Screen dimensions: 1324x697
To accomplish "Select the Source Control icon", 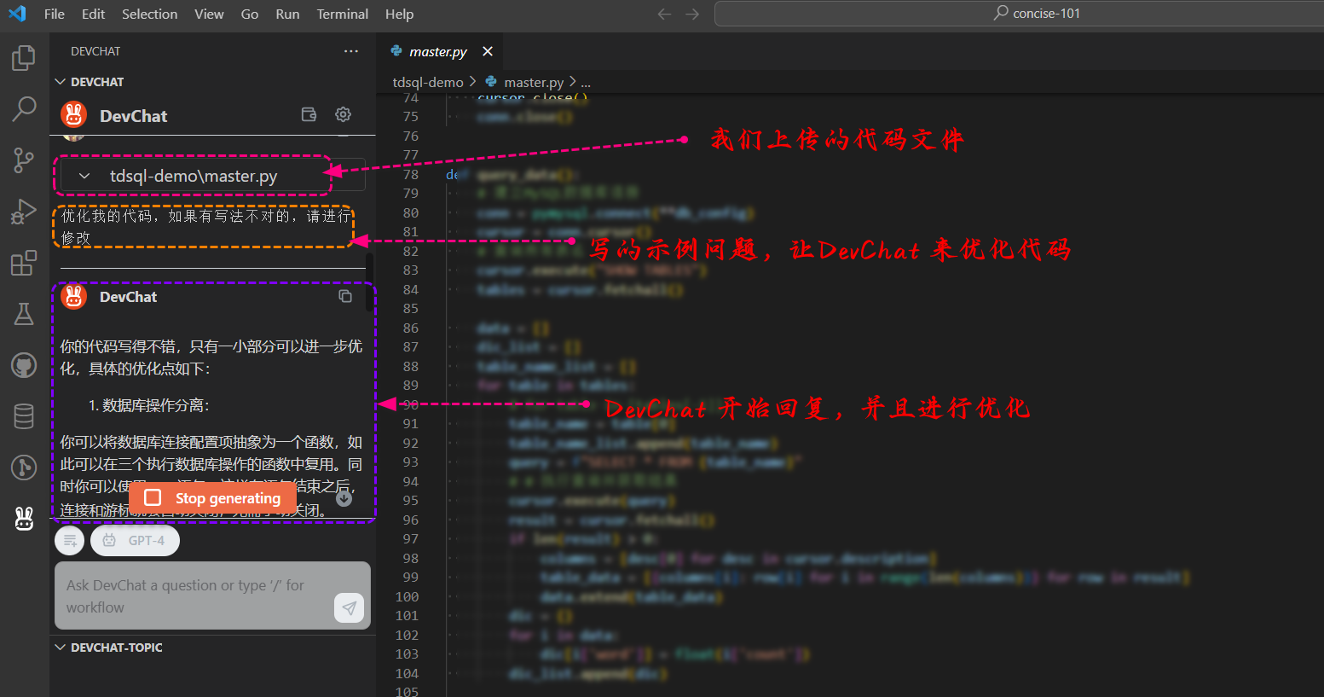I will coord(23,160).
